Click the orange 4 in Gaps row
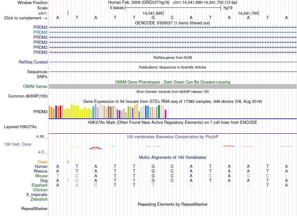 [x=68, y=162]
